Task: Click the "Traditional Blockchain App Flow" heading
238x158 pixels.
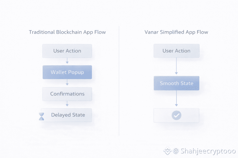Action: pyautogui.click(x=67, y=32)
